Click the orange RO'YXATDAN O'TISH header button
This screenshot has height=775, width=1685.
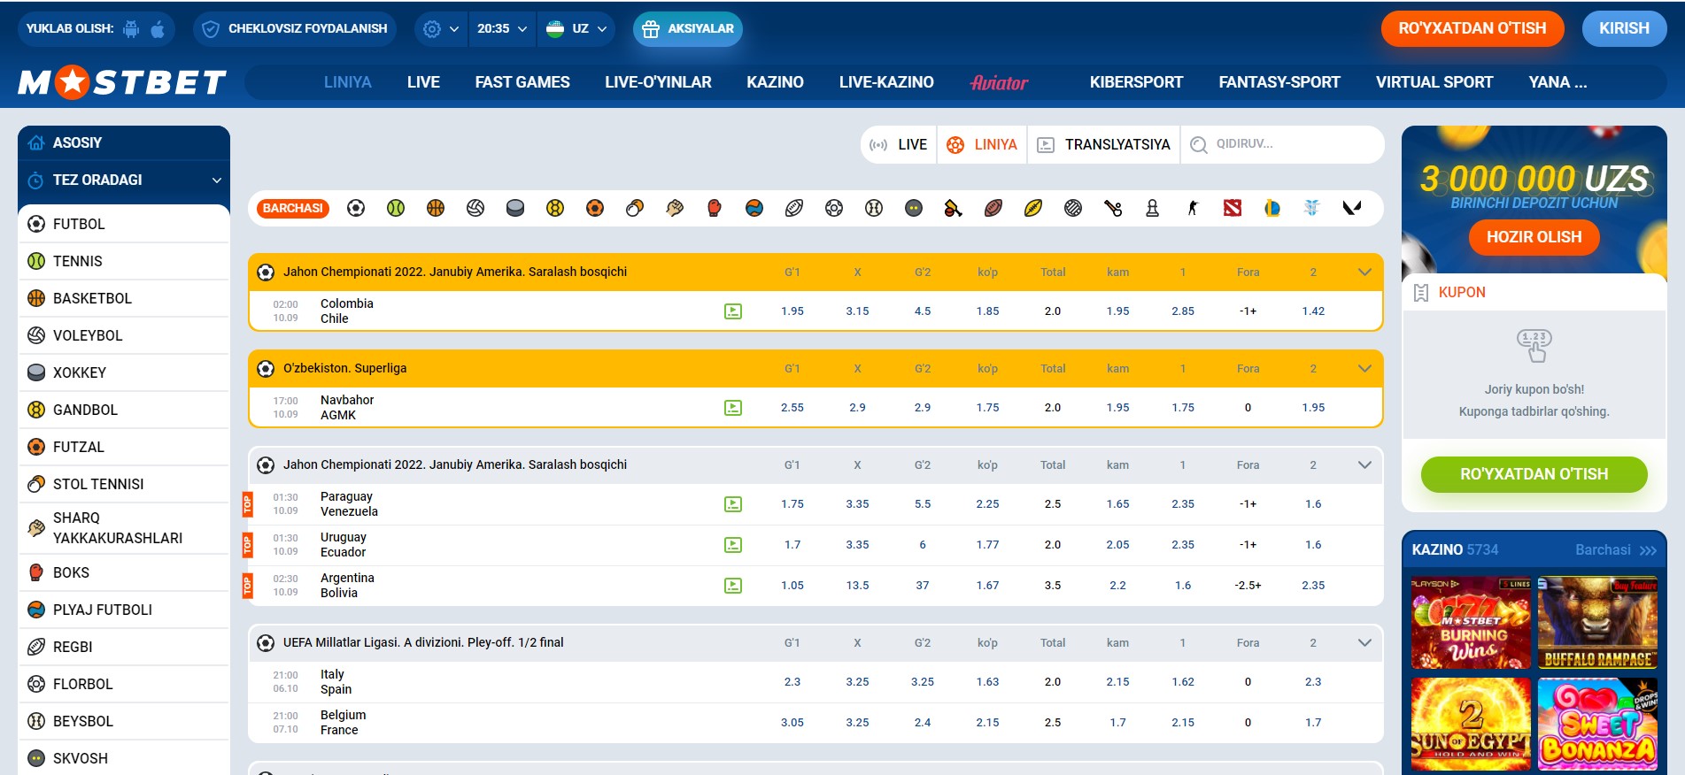click(x=1472, y=28)
